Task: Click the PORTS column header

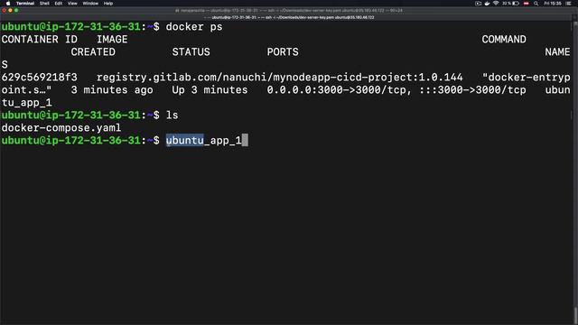Action: click(283, 52)
